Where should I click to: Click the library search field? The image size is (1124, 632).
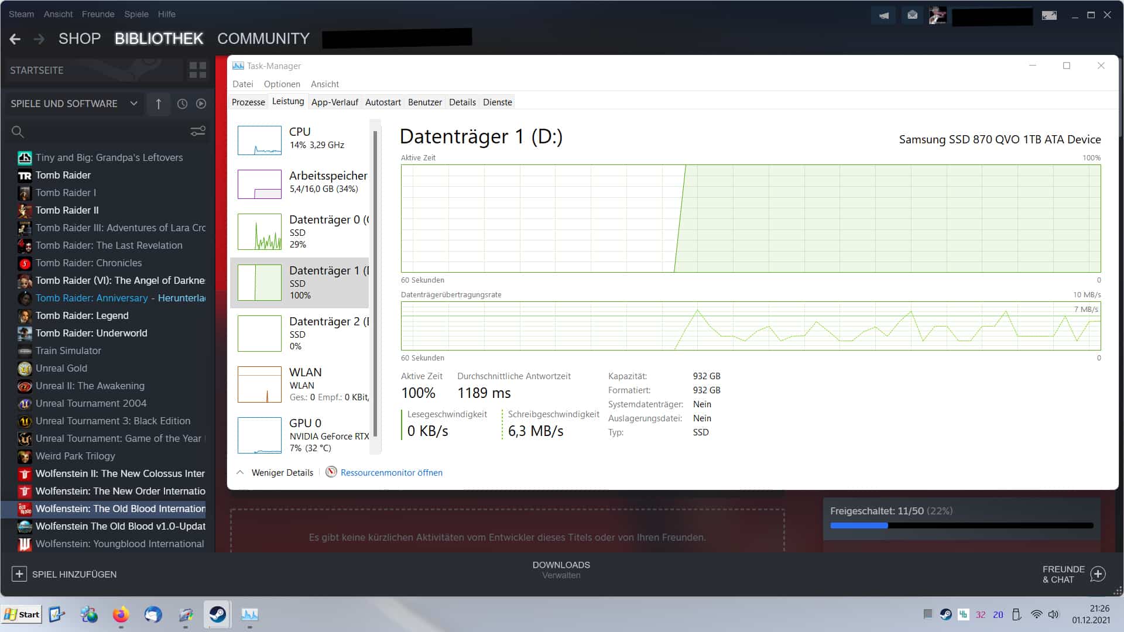[107, 132]
